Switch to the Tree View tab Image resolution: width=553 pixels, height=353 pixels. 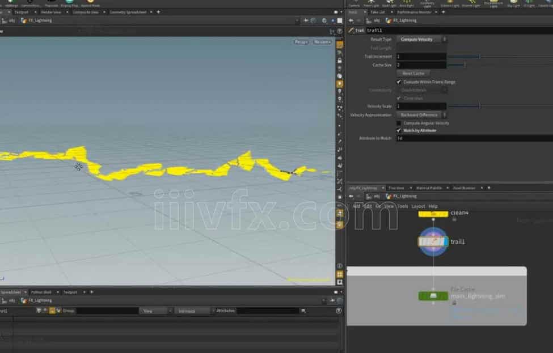(x=396, y=188)
